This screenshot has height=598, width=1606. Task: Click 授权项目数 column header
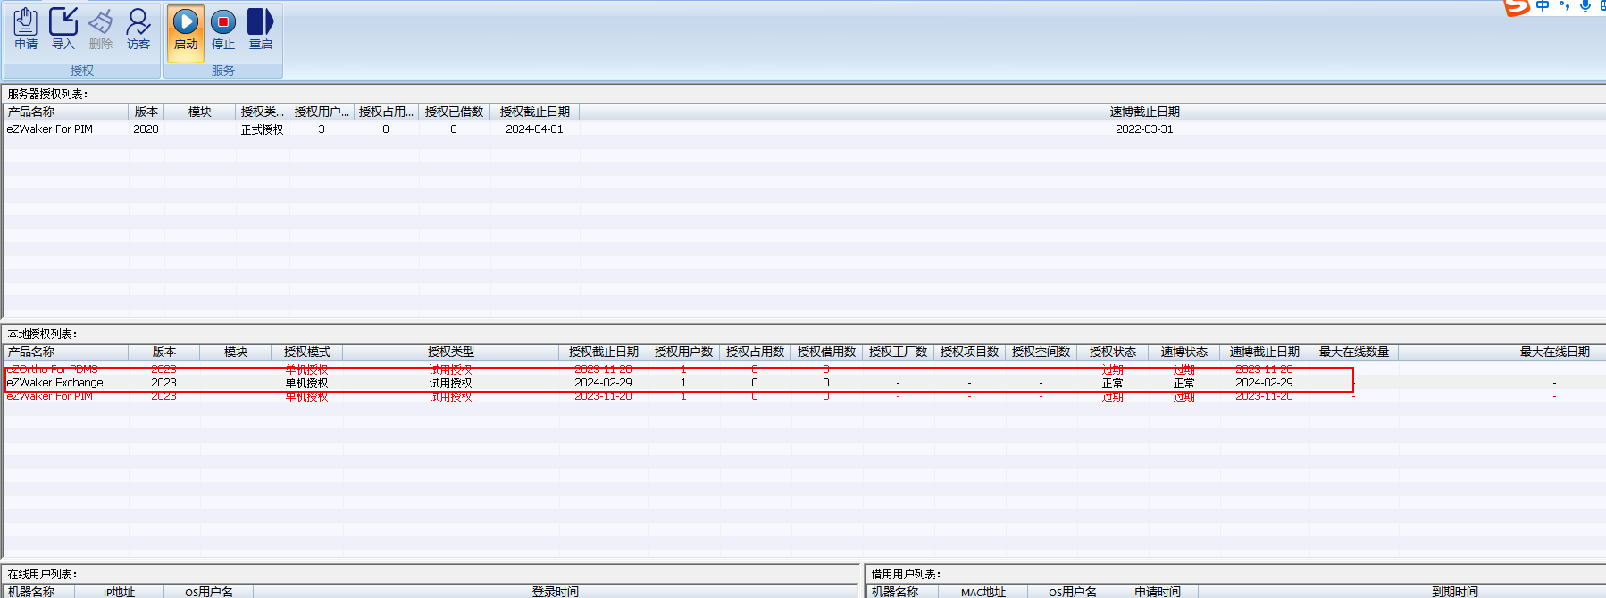970,352
